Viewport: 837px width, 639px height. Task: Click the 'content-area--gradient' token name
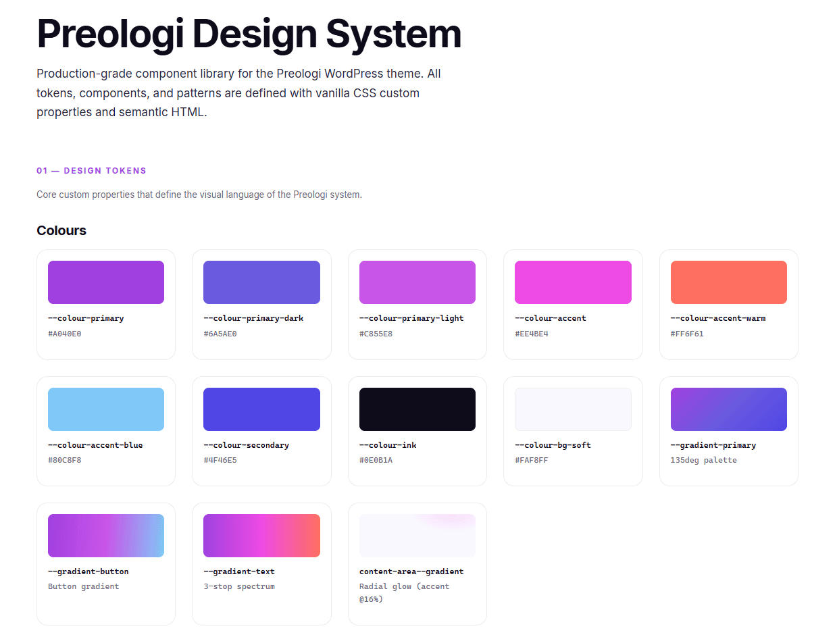[411, 571]
